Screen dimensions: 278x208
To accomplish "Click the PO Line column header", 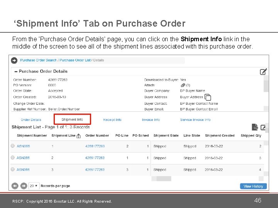I will coord(122,136).
